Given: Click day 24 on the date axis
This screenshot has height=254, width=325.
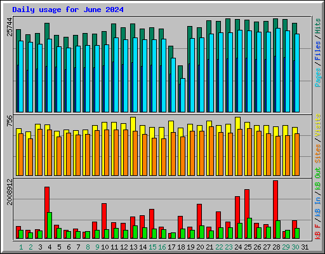Looking at the screenshot, I should point(238,247).
